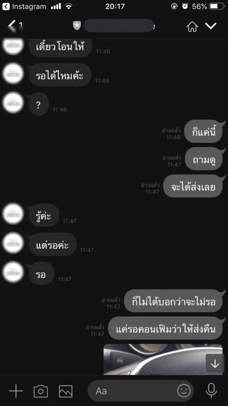The image size is (228, 406).
Task: Open the camera icon to take photo
Action: tap(41, 391)
